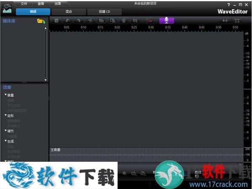Click the 效果 panel heading
The height and width of the screenshot is (189, 252).
[7, 87]
